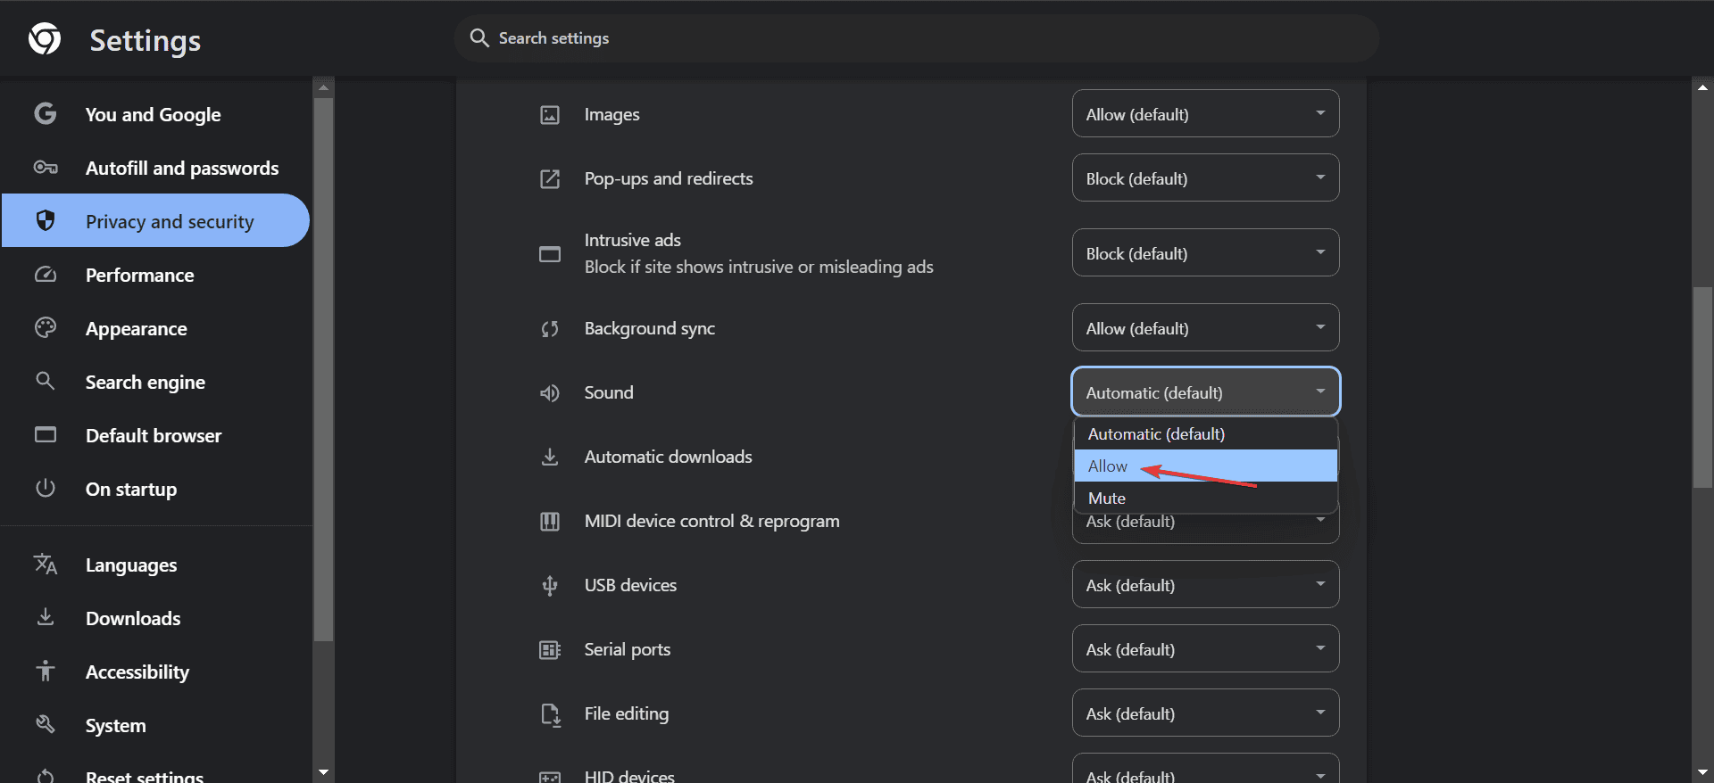1714x783 pixels.
Task: Open You and Google settings
Action: (x=155, y=114)
